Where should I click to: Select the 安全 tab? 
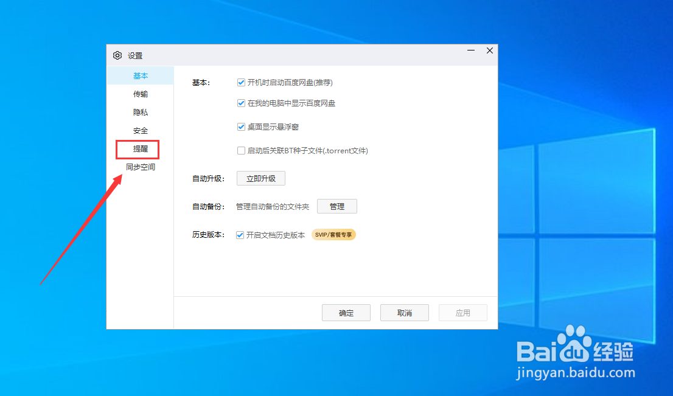(140, 131)
